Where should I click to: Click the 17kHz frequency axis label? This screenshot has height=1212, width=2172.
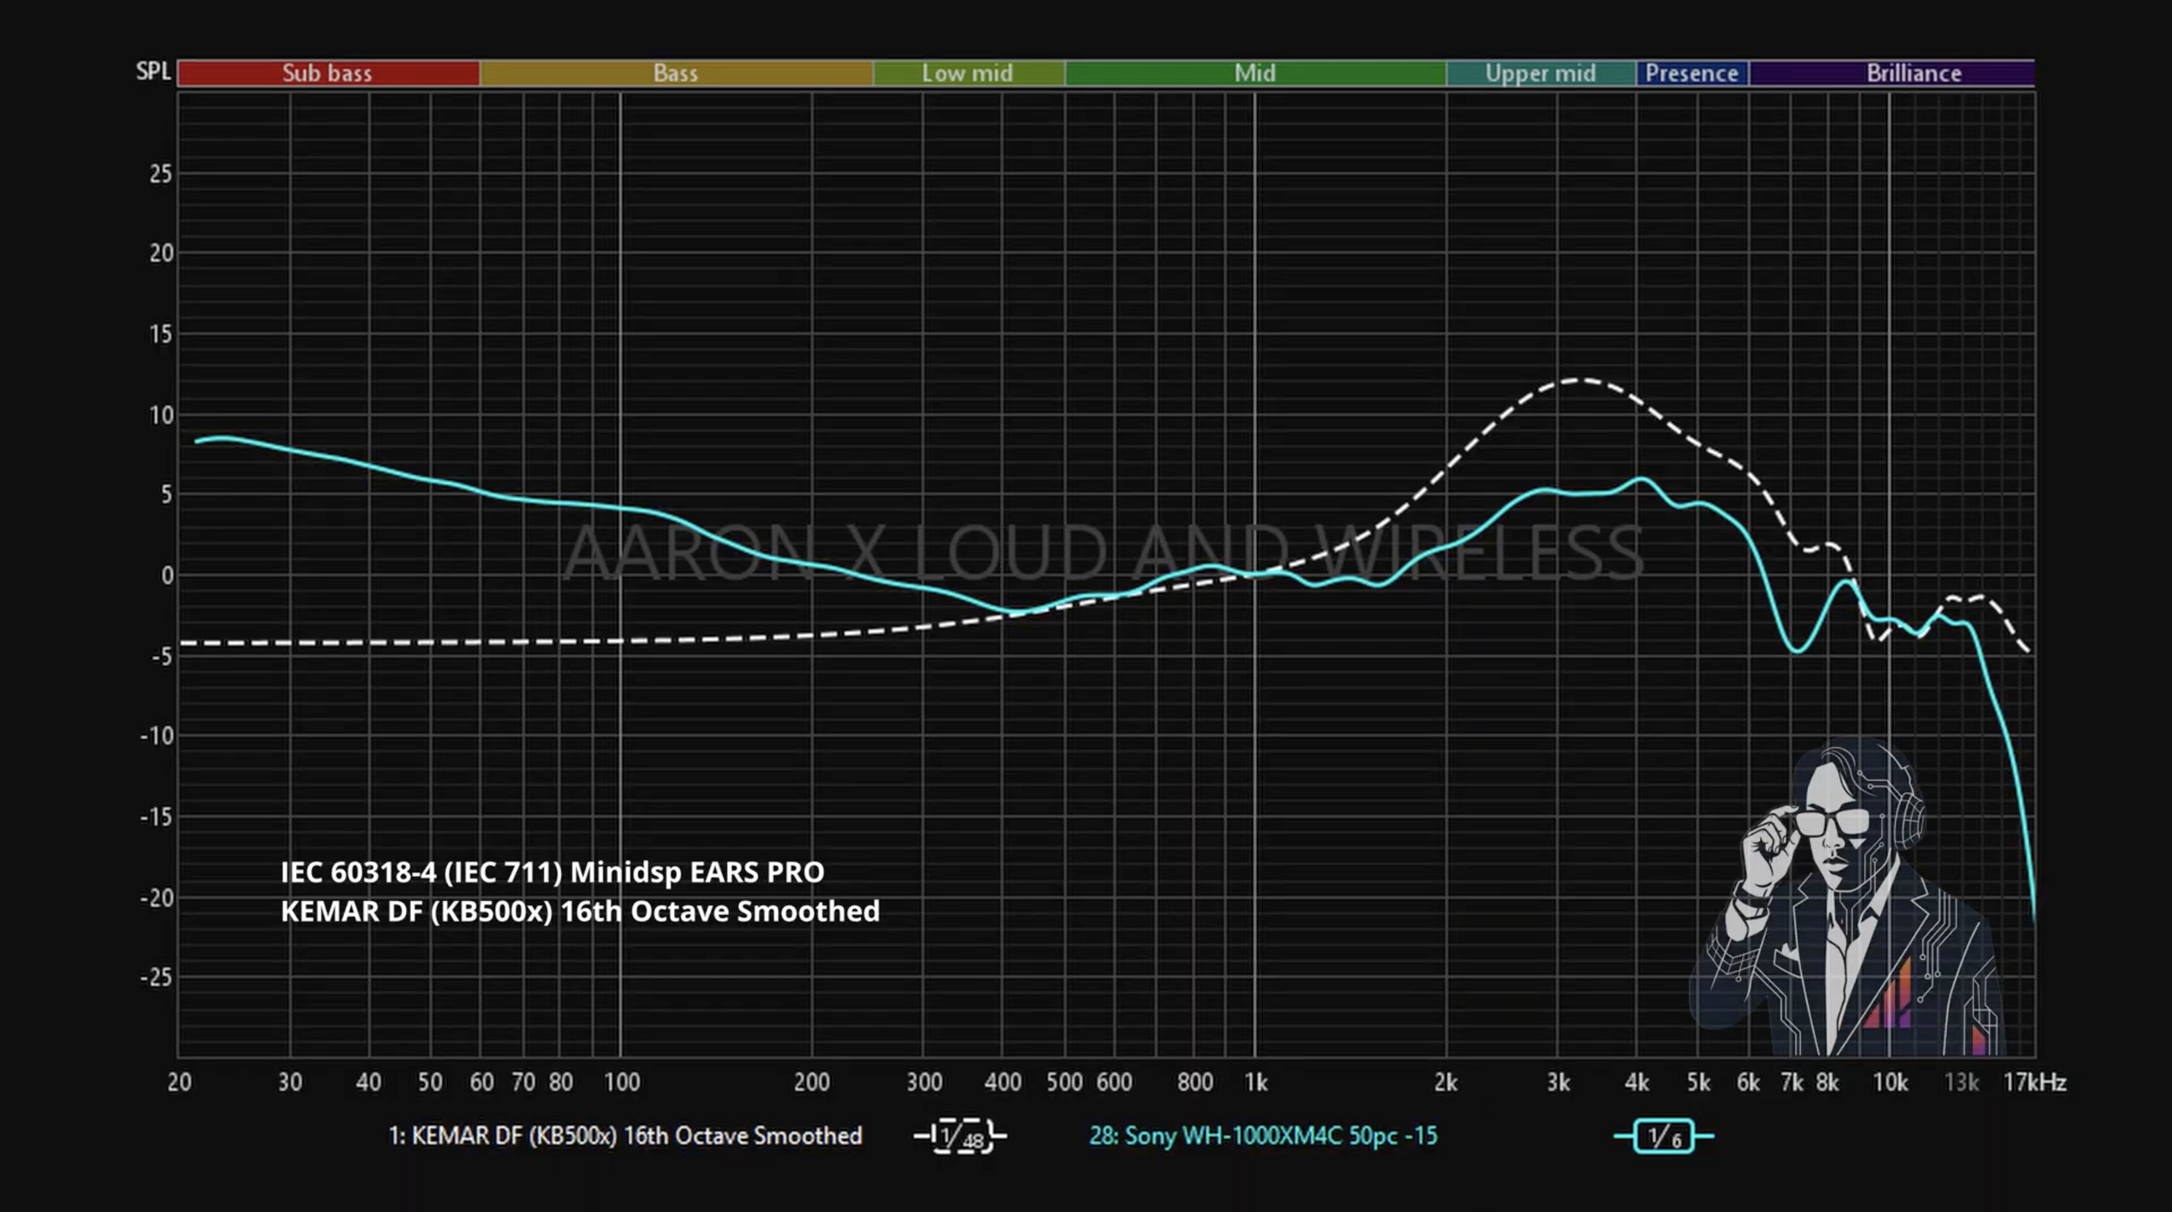pos(2035,1082)
